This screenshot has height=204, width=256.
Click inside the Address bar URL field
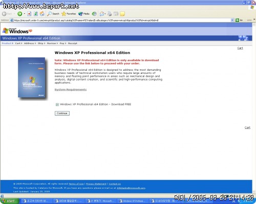pyautogui.click(x=122, y=20)
